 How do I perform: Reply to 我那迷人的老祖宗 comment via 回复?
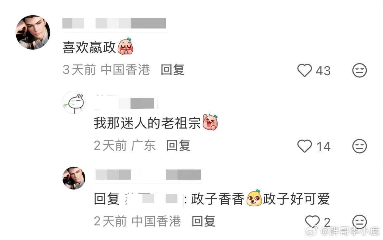click(178, 145)
